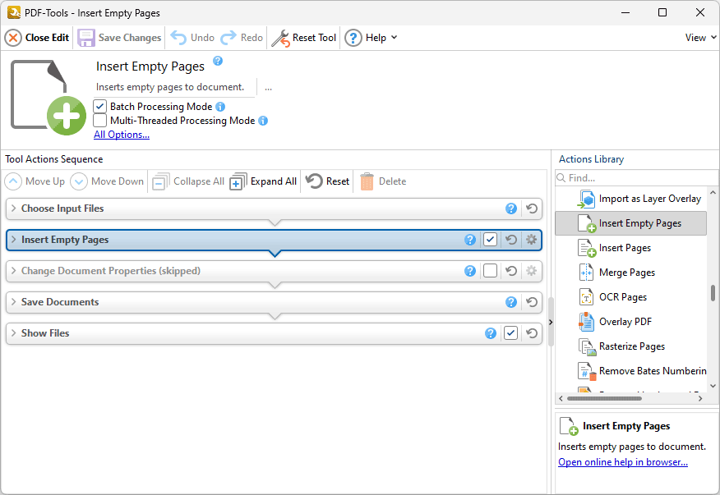Click the Delete trash button
This screenshot has height=495, width=720.
(x=383, y=181)
